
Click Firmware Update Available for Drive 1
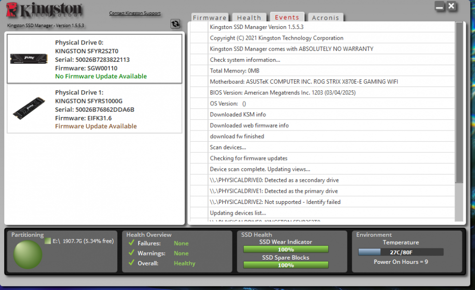point(96,126)
